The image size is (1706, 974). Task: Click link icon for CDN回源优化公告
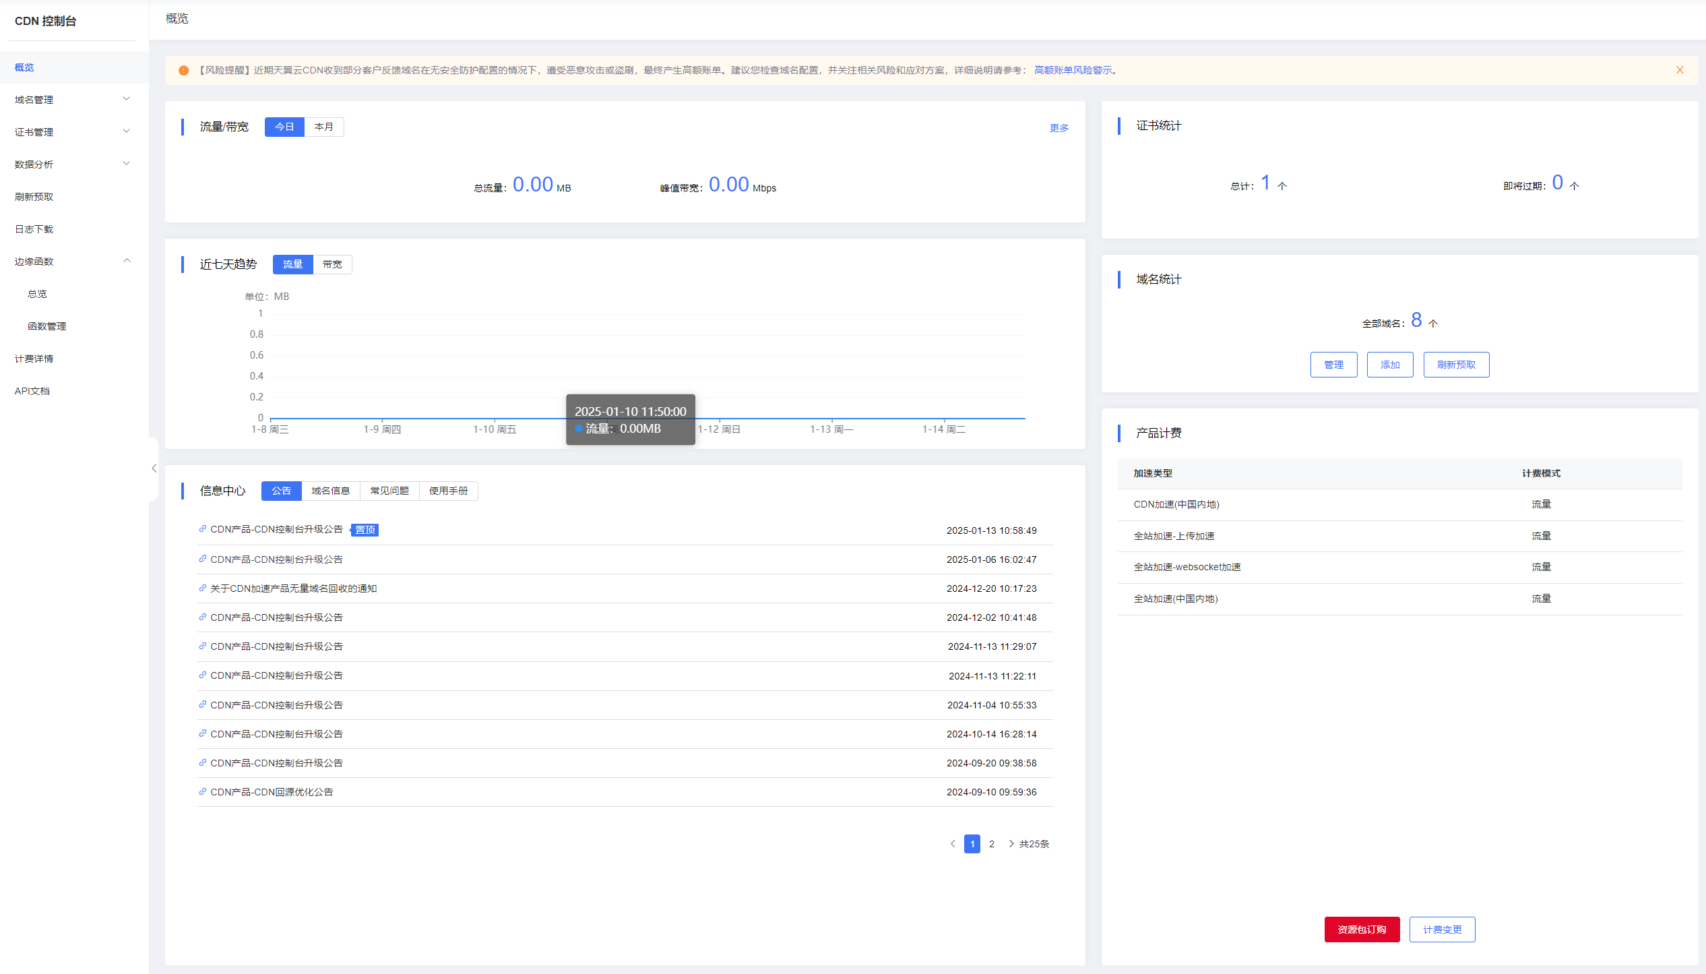202,791
